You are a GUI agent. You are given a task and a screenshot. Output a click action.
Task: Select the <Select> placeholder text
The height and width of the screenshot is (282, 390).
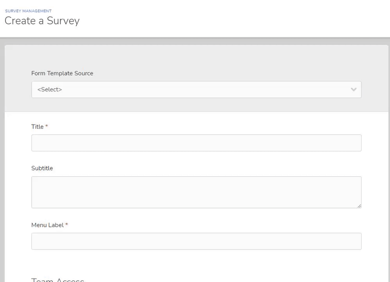(x=49, y=89)
